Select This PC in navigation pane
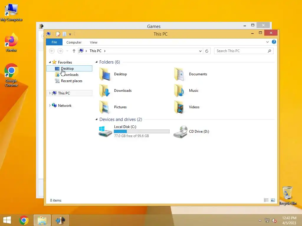The image size is (302, 226). (x=69, y=93)
